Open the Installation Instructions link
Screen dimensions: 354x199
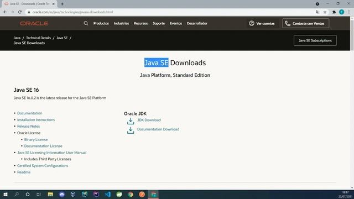(x=36, y=120)
